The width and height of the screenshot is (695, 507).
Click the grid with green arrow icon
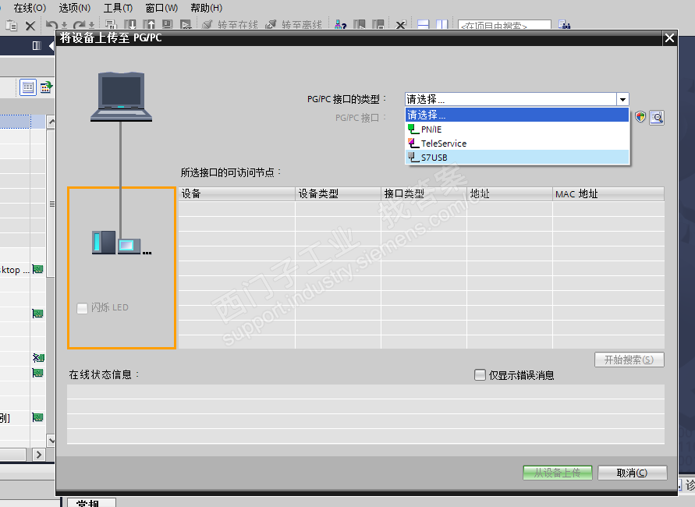(x=46, y=87)
